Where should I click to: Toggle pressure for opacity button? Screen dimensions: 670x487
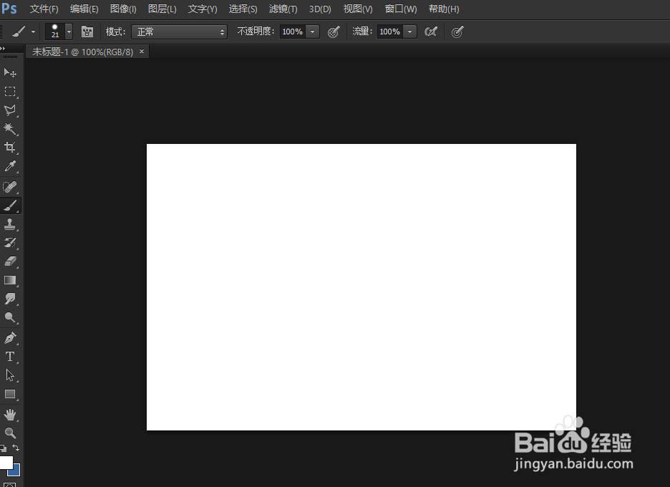(334, 32)
